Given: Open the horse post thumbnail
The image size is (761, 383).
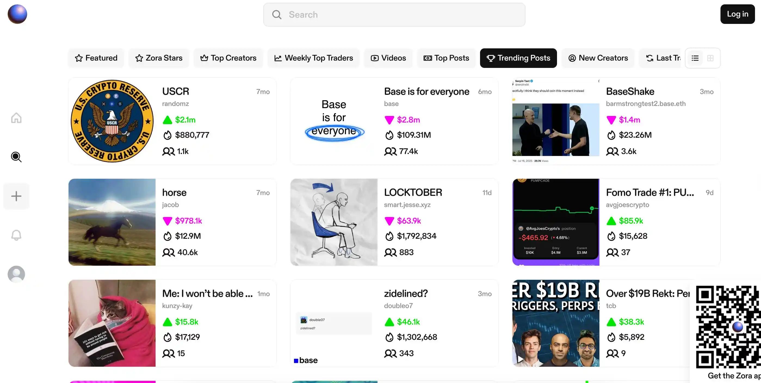Looking at the screenshot, I should pyautogui.click(x=112, y=222).
